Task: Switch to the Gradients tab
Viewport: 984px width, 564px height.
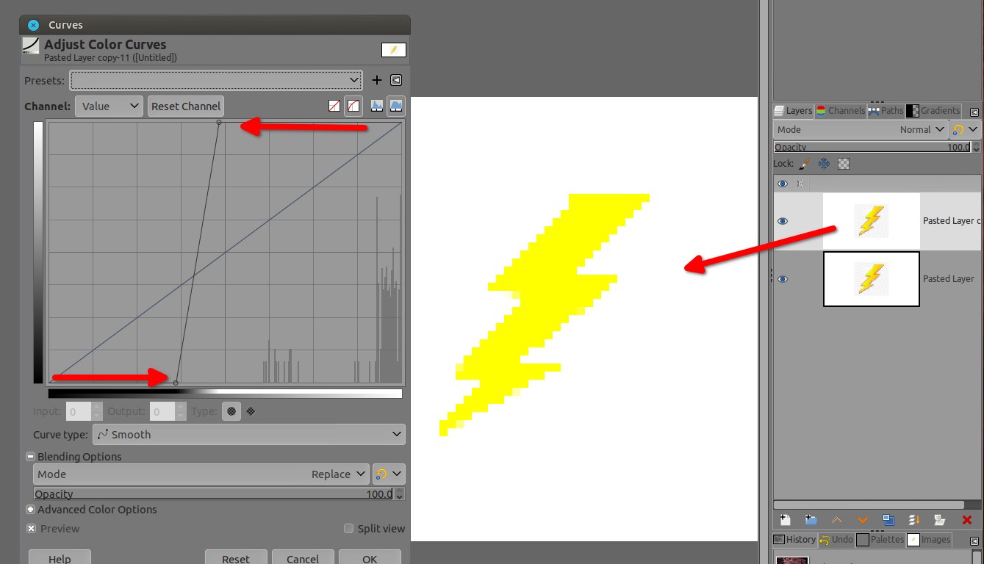Action: click(933, 111)
